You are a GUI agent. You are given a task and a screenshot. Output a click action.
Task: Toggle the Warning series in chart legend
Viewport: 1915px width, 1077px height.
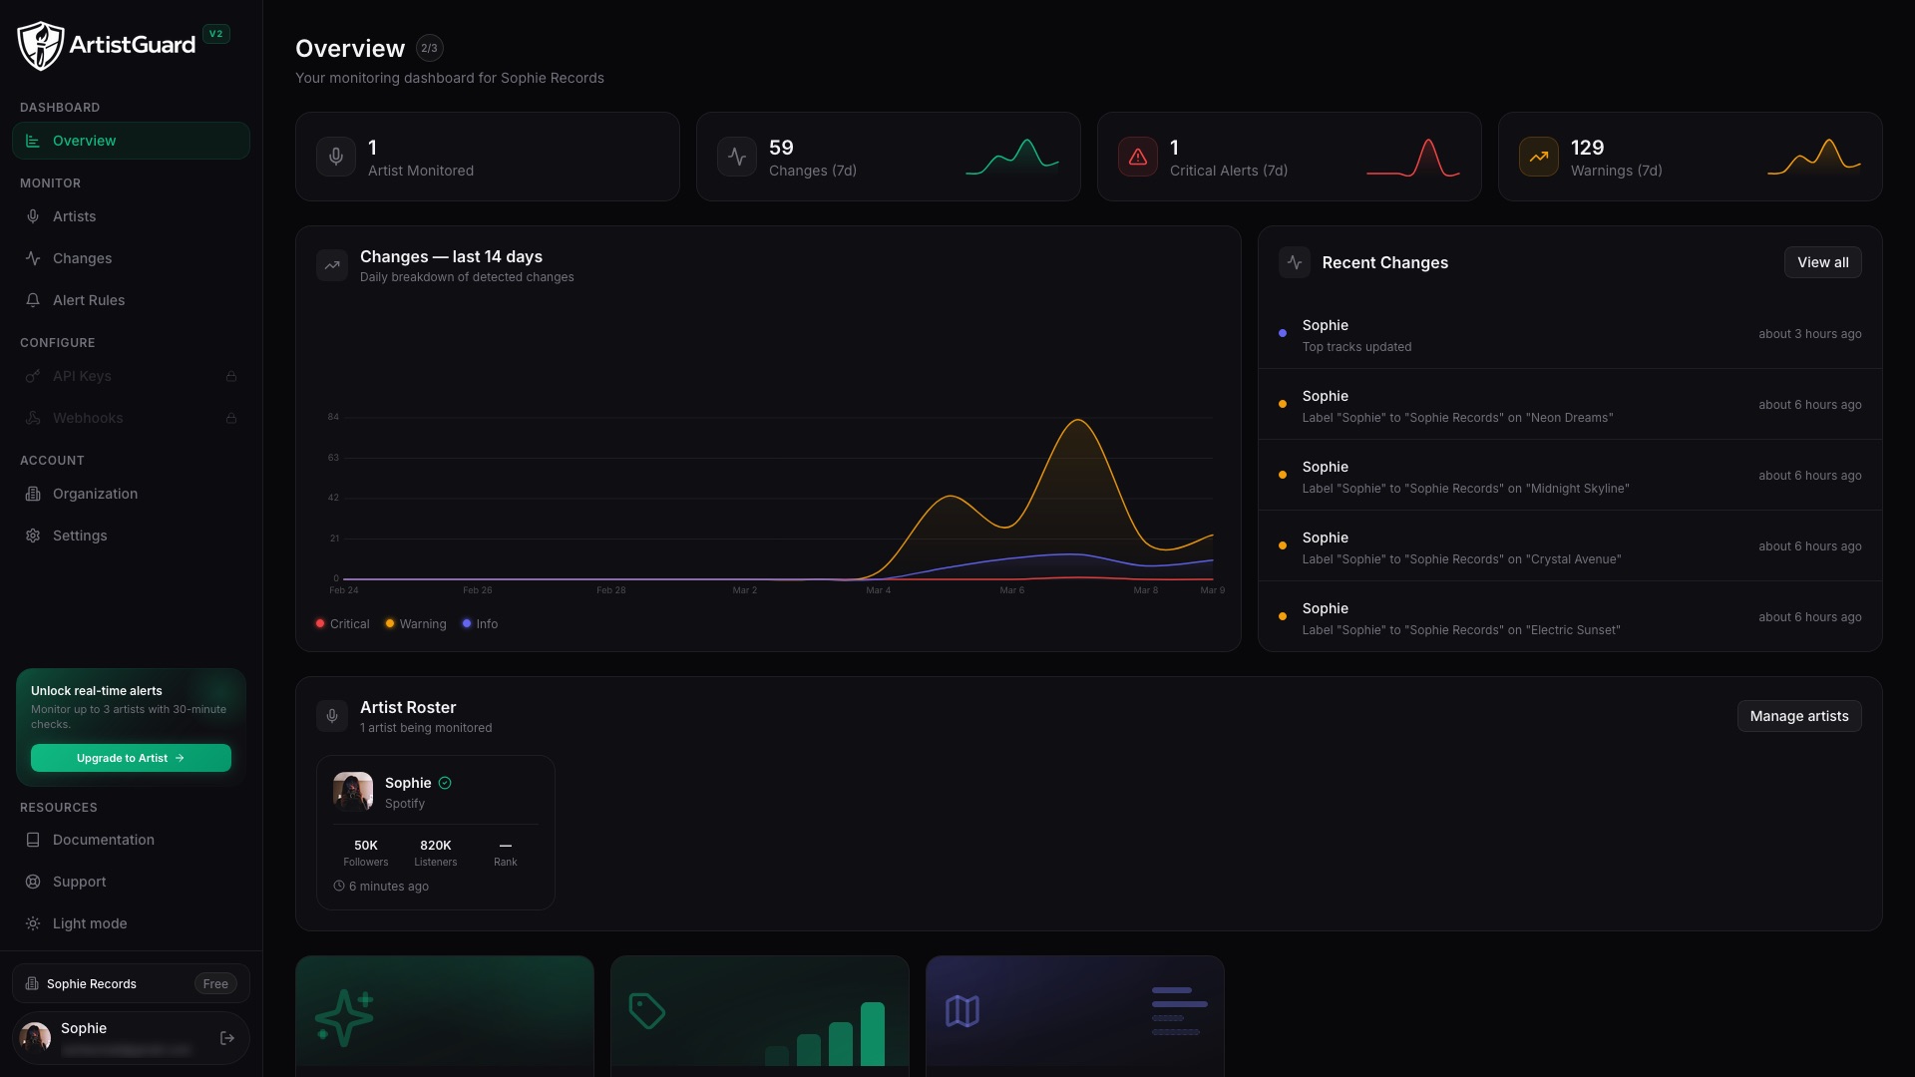click(416, 624)
